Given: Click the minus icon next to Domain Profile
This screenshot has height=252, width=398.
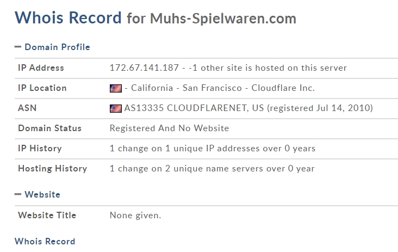Looking at the screenshot, I should tap(18, 47).
